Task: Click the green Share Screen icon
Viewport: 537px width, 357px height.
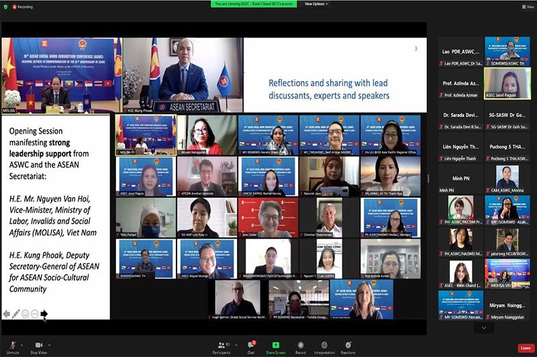Action: point(275,344)
